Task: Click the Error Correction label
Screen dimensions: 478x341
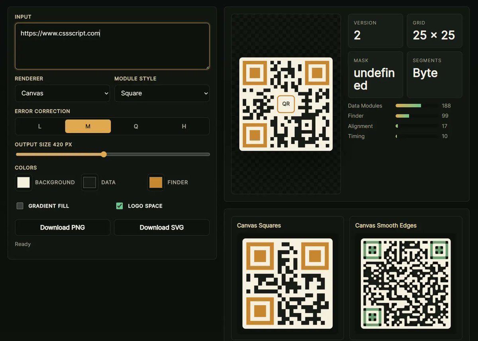Action: click(42, 111)
